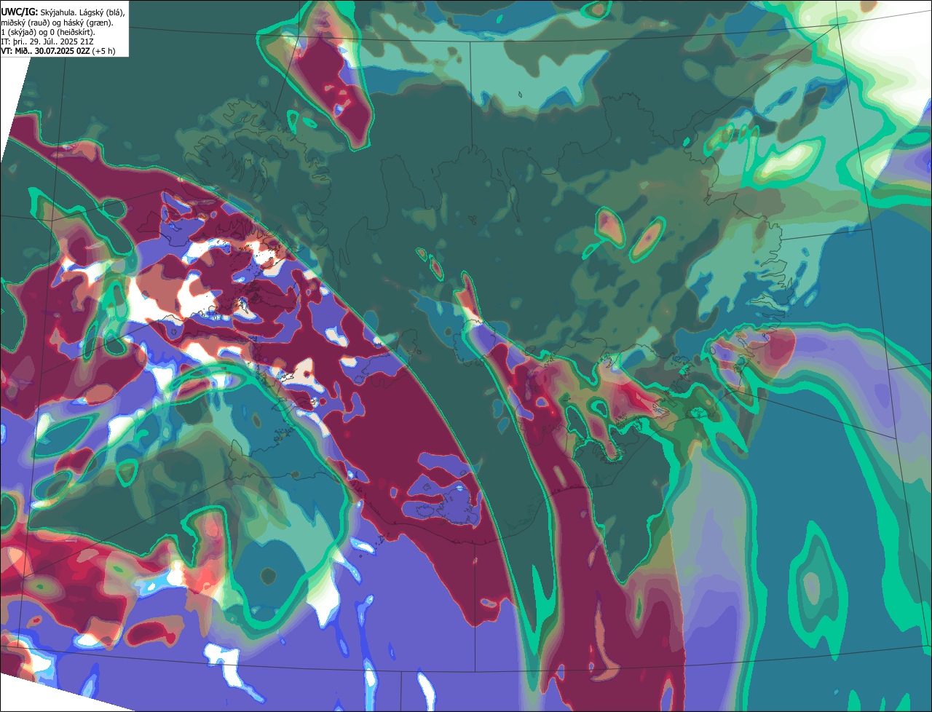The height and width of the screenshot is (712, 932).
Task: Click the word 'Skýjahula' in the legend
Action: pyautogui.click(x=58, y=13)
